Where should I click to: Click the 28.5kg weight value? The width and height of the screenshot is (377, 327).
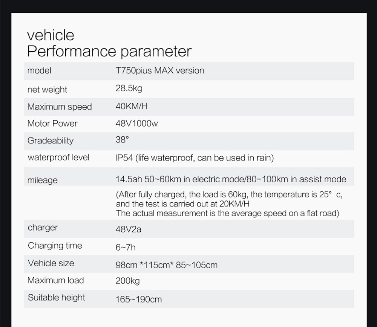[129, 89]
